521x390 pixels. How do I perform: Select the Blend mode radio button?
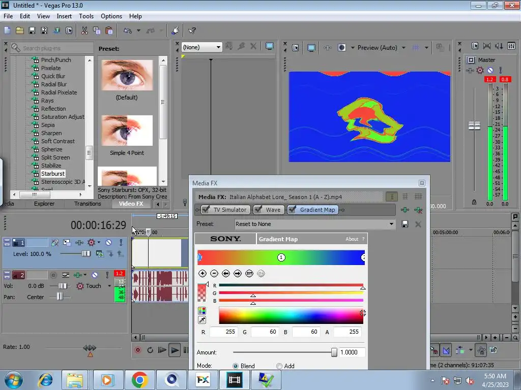pos(236,366)
